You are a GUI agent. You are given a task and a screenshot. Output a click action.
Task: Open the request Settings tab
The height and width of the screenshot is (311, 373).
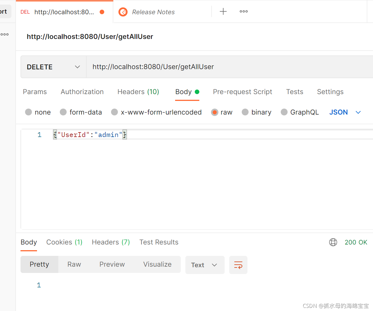(x=330, y=92)
